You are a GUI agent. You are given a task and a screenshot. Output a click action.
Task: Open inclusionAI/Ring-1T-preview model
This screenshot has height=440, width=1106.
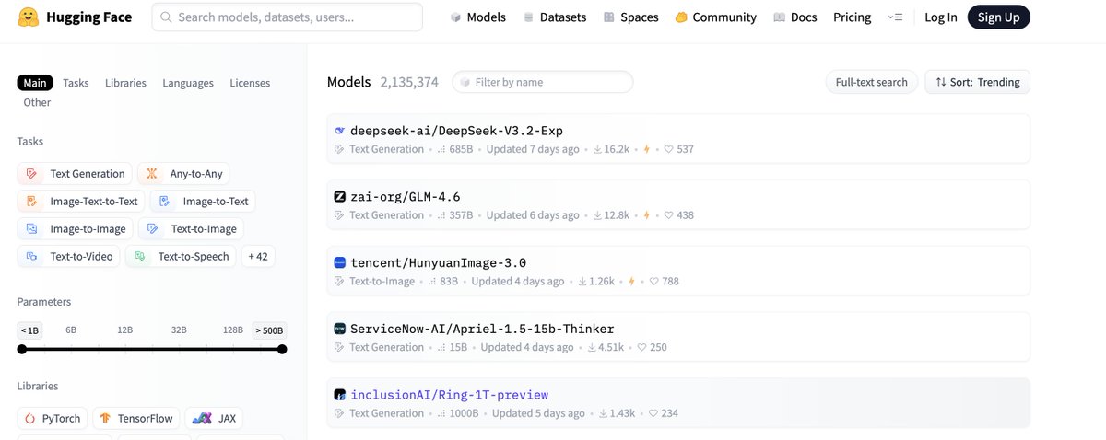click(x=449, y=395)
